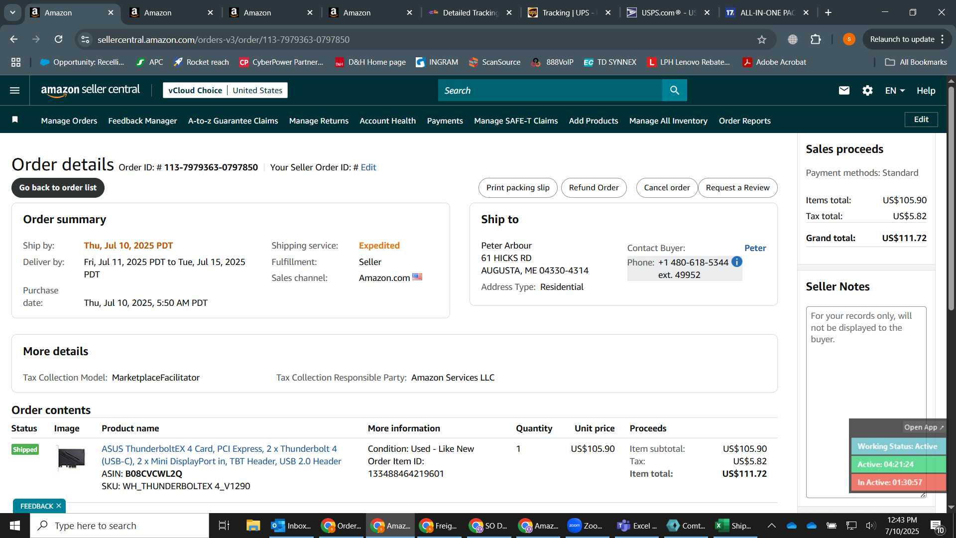This screenshot has height=538, width=956.
Task: Click the Edit navigation button
Action: pos(921,120)
